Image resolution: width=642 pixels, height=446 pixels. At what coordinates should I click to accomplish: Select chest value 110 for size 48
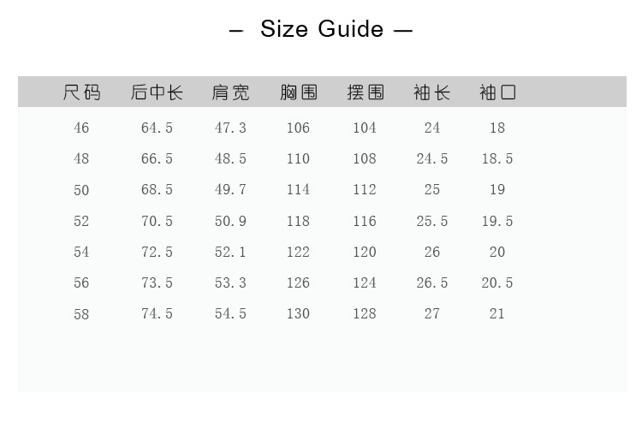click(298, 158)
